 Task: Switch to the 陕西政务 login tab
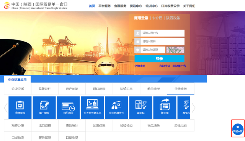pyautogui.click(x=173, y=18)
